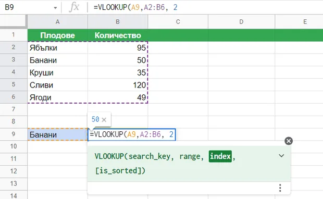
Task: Select empty cell C2
Action: (x=178, y=47)
